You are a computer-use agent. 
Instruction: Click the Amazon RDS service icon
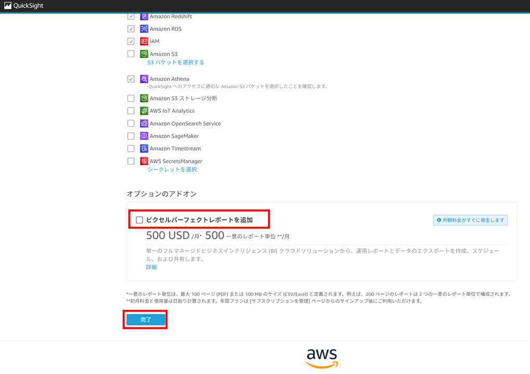click(144, 29)
